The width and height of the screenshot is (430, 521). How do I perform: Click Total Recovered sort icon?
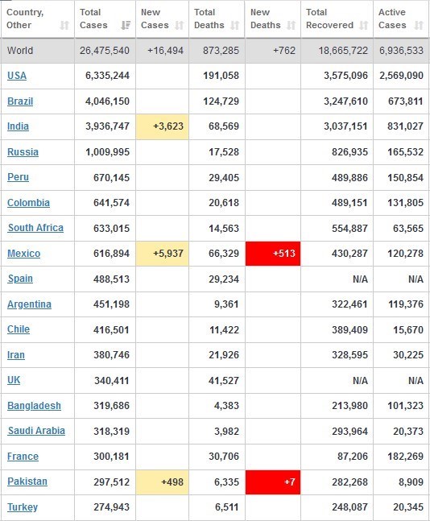point(364,25)
